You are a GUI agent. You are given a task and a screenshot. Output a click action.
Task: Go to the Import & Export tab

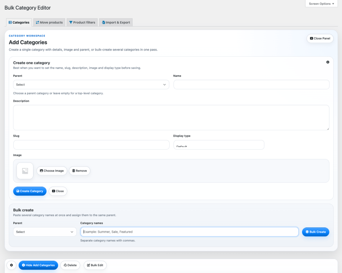click(x=116, y=22)
